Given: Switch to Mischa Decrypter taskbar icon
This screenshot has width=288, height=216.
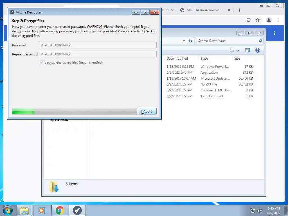Looking at the screenshot, I should click(x=77, y=210).
